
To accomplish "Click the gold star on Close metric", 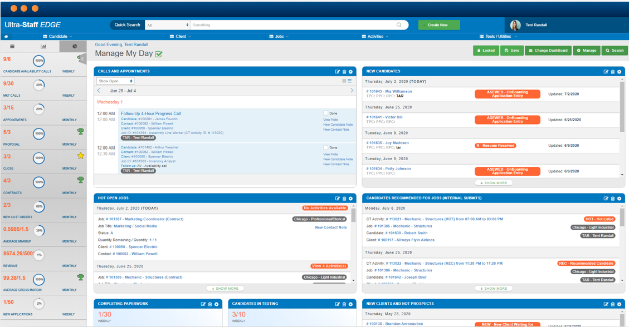I will click(x=81, y=156).
